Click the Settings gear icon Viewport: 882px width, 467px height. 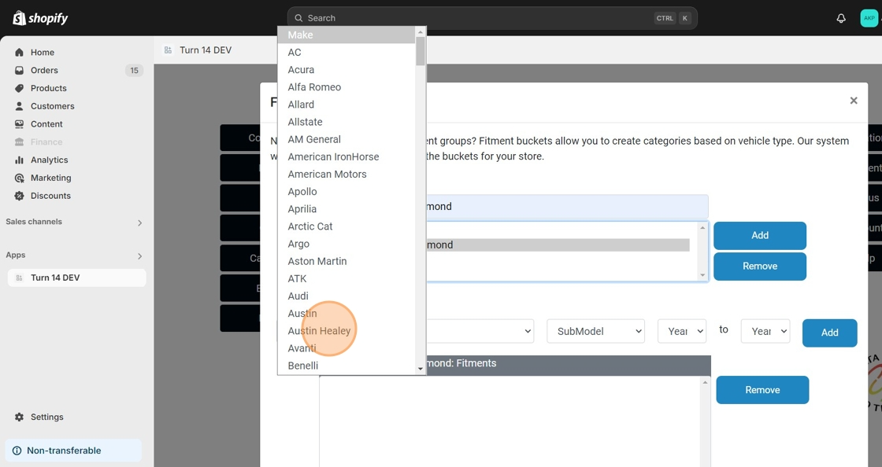point(19,417)
